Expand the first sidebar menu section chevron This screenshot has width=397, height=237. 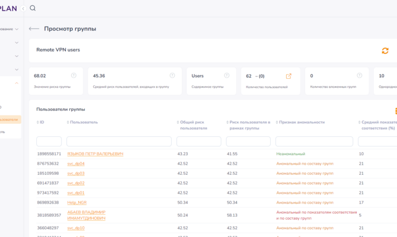[x=17, y=28]
